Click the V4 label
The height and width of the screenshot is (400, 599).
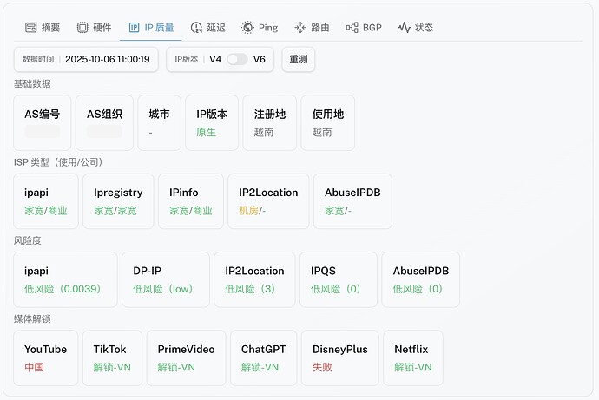coord(215,59)
